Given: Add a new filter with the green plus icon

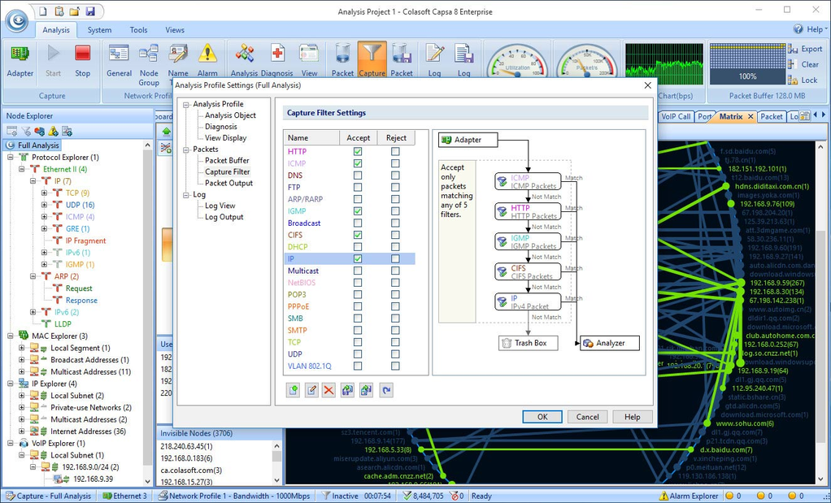Looking at the screenshot, I should (x=293, y=390).
